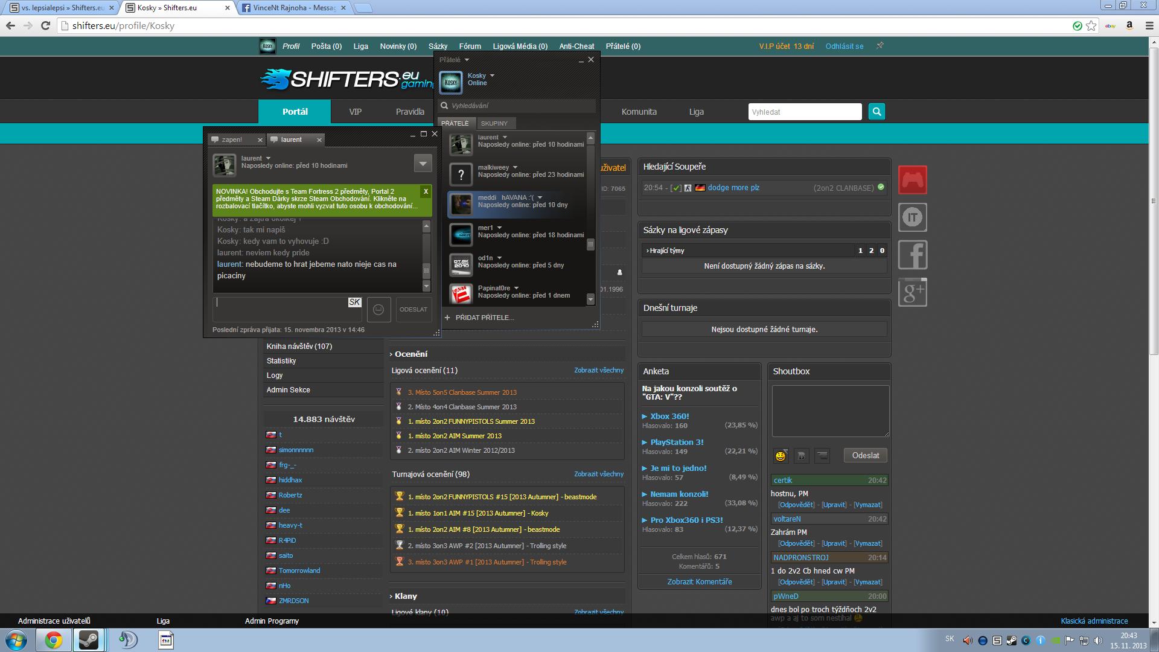Click the Shoutbox message text area
This screenshot has height=652, width=1159.
(830, 411)
